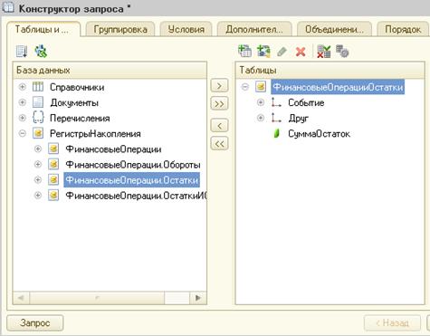Screen dimensions: 430x336
Task: Click the add table icon above Таблицы
Action: [x=244, y=51]
